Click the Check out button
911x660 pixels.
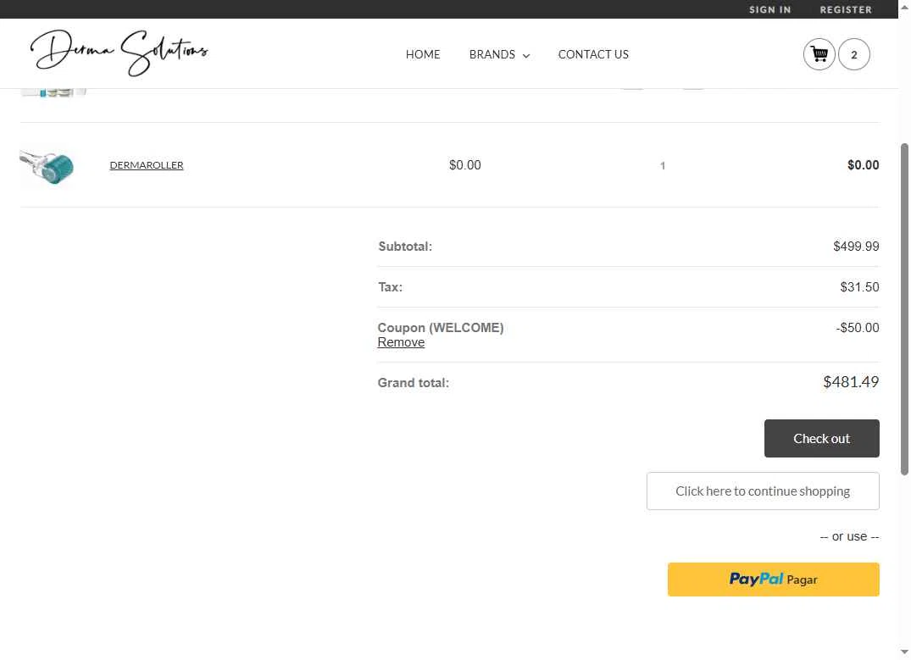[821, 438]
